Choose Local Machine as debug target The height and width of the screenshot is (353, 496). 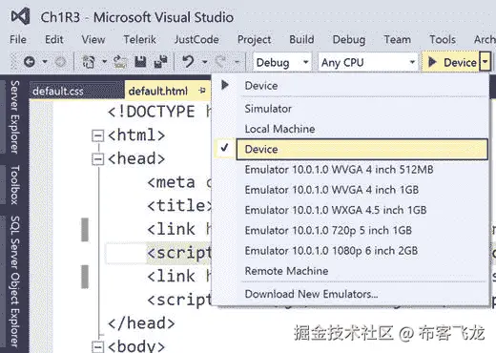(x=350, y=129)
